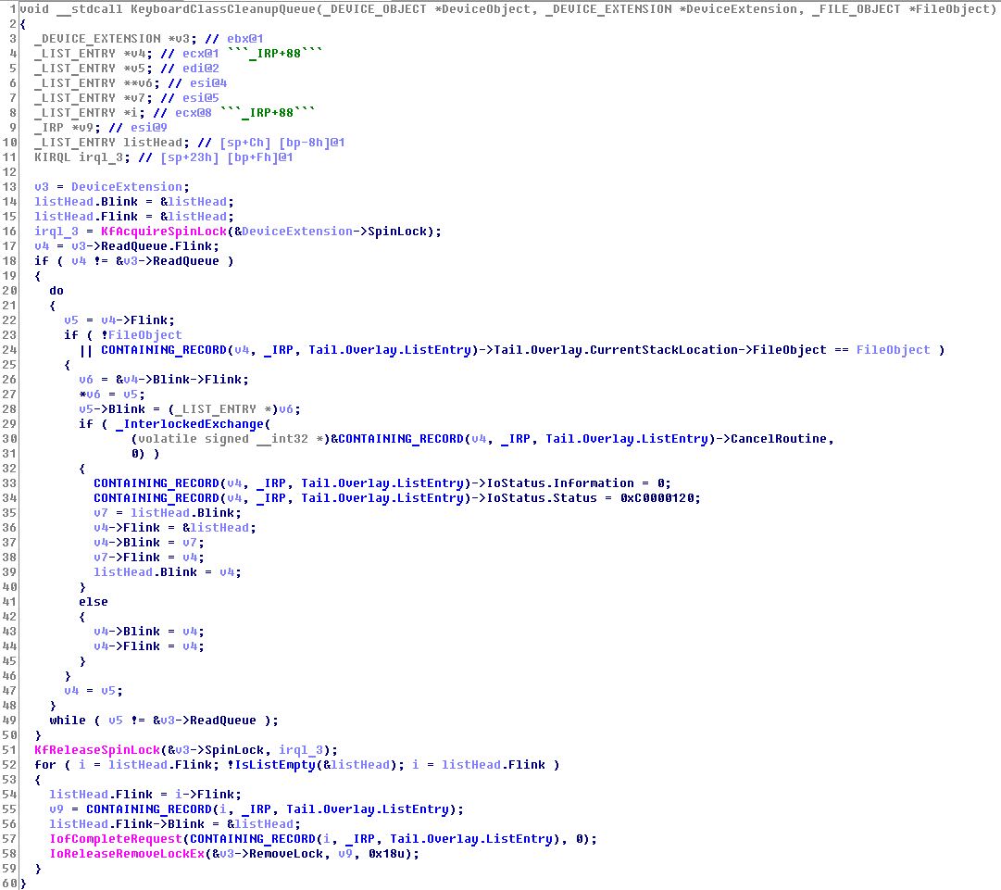Click the 'v7 = listHead.Blink;' statement
This screenshot has height=890, width=1001.
click(x=168, y=513)
